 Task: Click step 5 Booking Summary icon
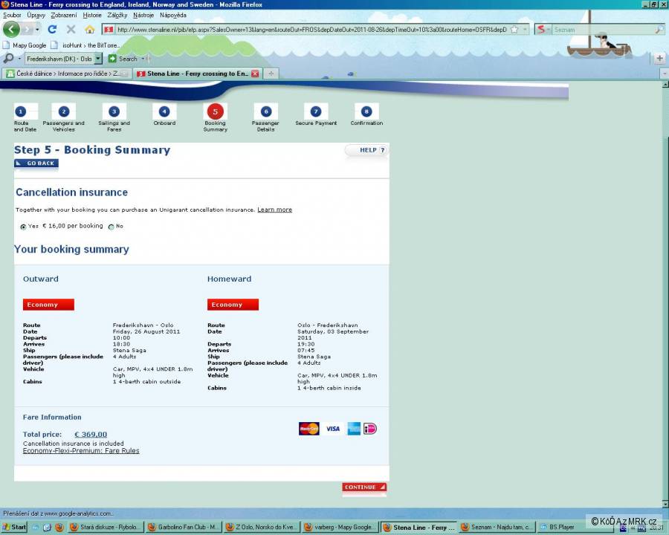215,111
